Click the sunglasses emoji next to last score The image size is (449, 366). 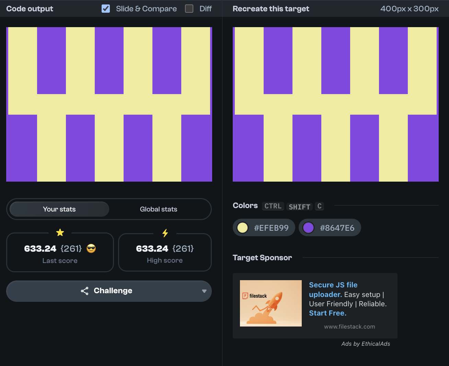pos(91,249)
